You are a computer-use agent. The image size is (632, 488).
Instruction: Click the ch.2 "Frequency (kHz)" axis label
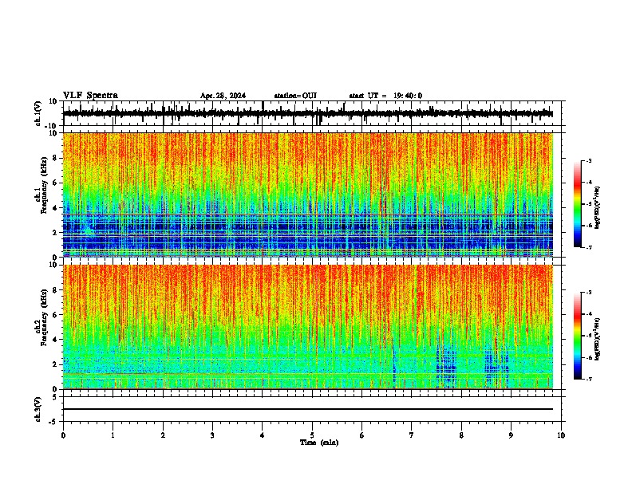(x=45, y=317)
